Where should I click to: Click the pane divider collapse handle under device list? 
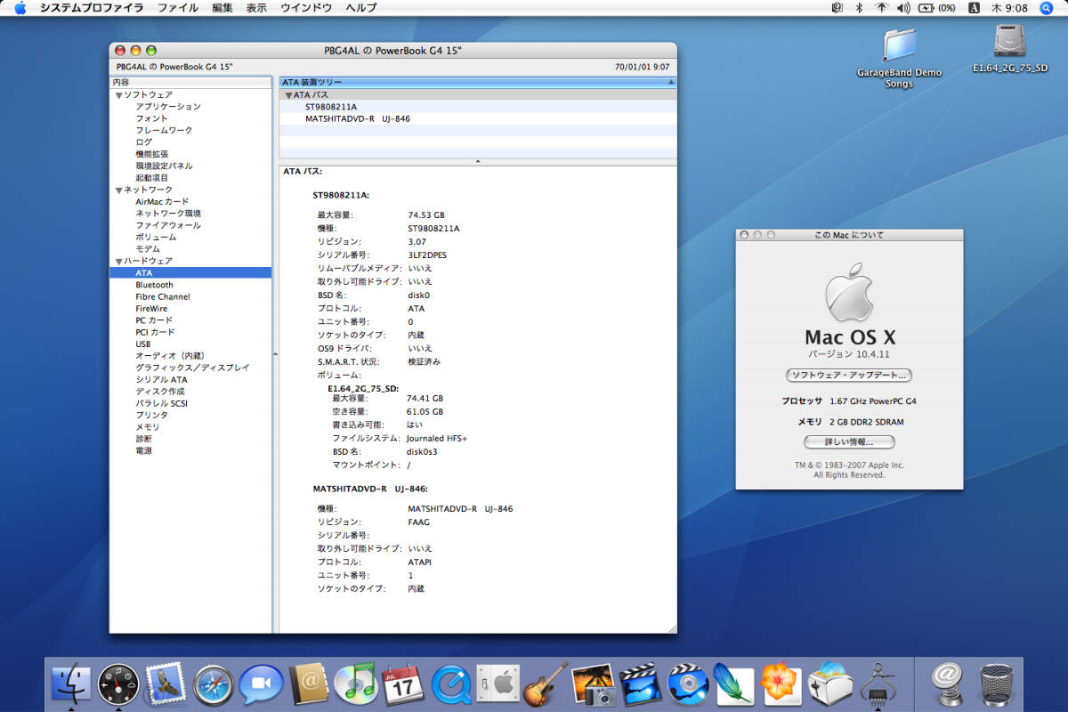pyautogui.click(x=478, y=162)
